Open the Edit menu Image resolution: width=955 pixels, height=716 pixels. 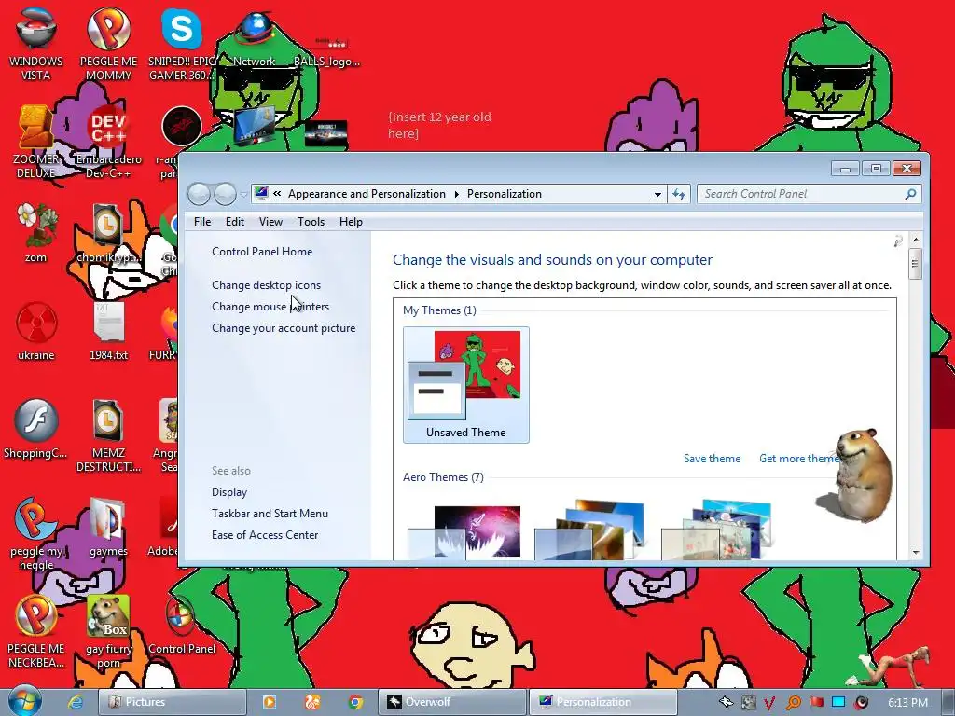(x=234, y=222)
